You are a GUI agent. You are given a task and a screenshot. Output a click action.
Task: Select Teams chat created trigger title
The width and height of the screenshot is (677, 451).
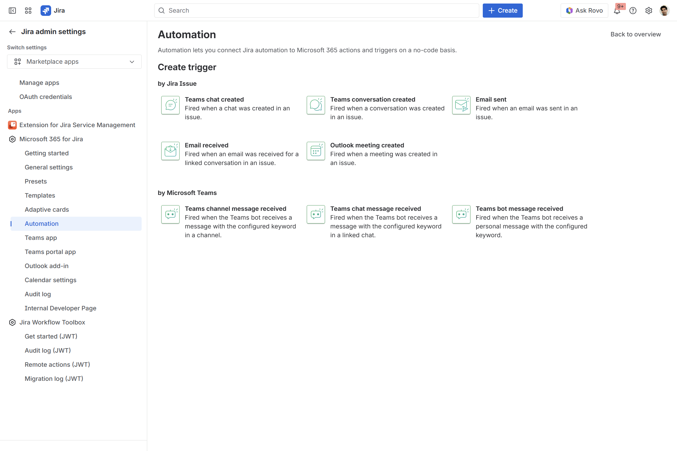pos(215,100)
